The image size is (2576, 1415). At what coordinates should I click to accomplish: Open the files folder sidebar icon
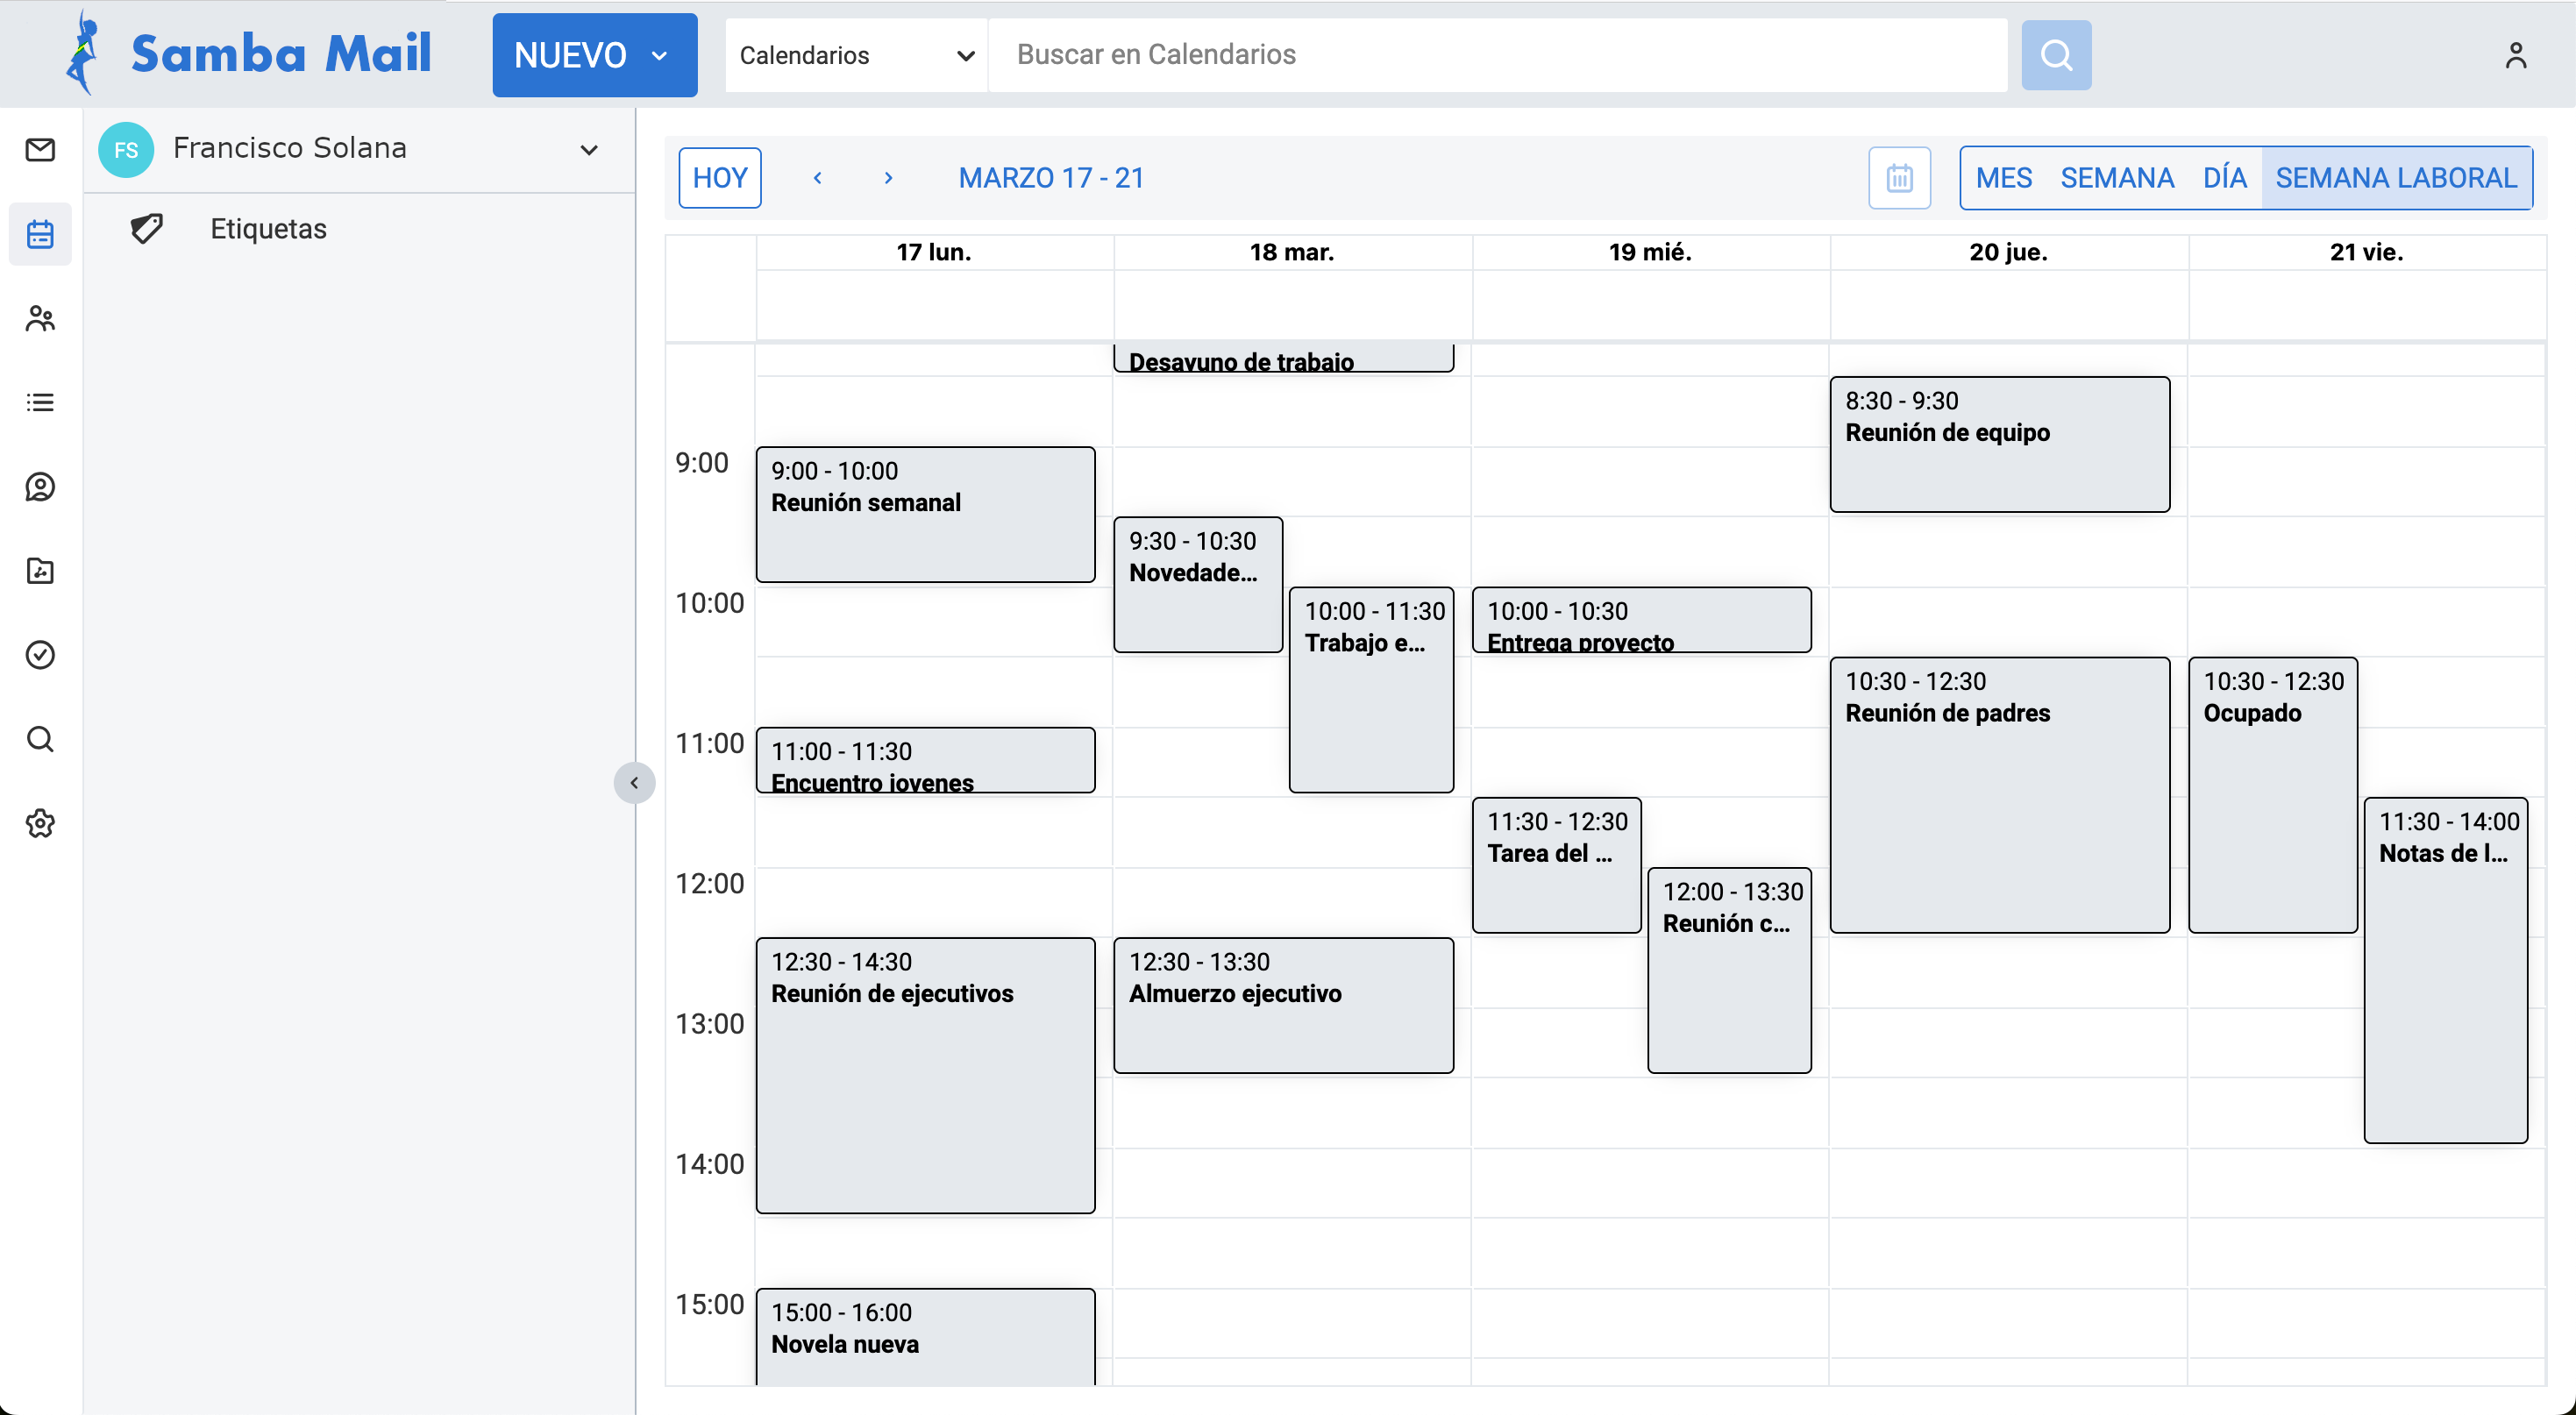[x=40, y=571]
